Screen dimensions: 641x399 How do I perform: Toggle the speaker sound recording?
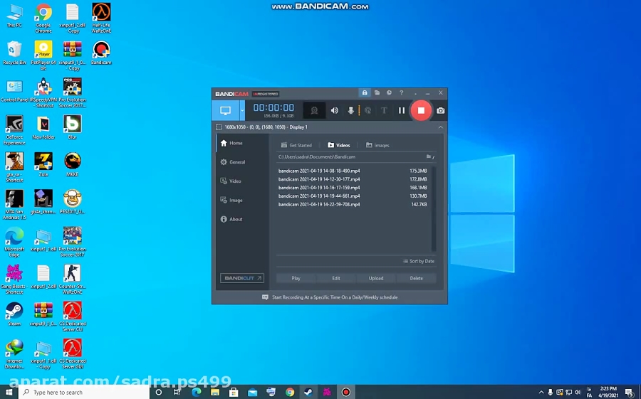coord(334,110)
